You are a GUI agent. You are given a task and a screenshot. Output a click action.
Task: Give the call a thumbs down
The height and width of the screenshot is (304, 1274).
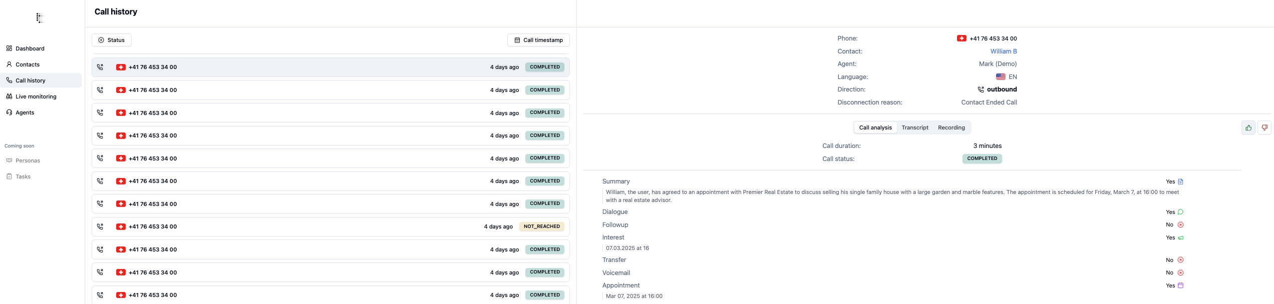[x=1264, y=128]
